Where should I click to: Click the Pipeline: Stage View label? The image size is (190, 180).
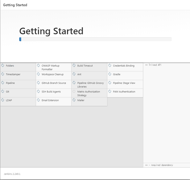[x=124, y=83]
